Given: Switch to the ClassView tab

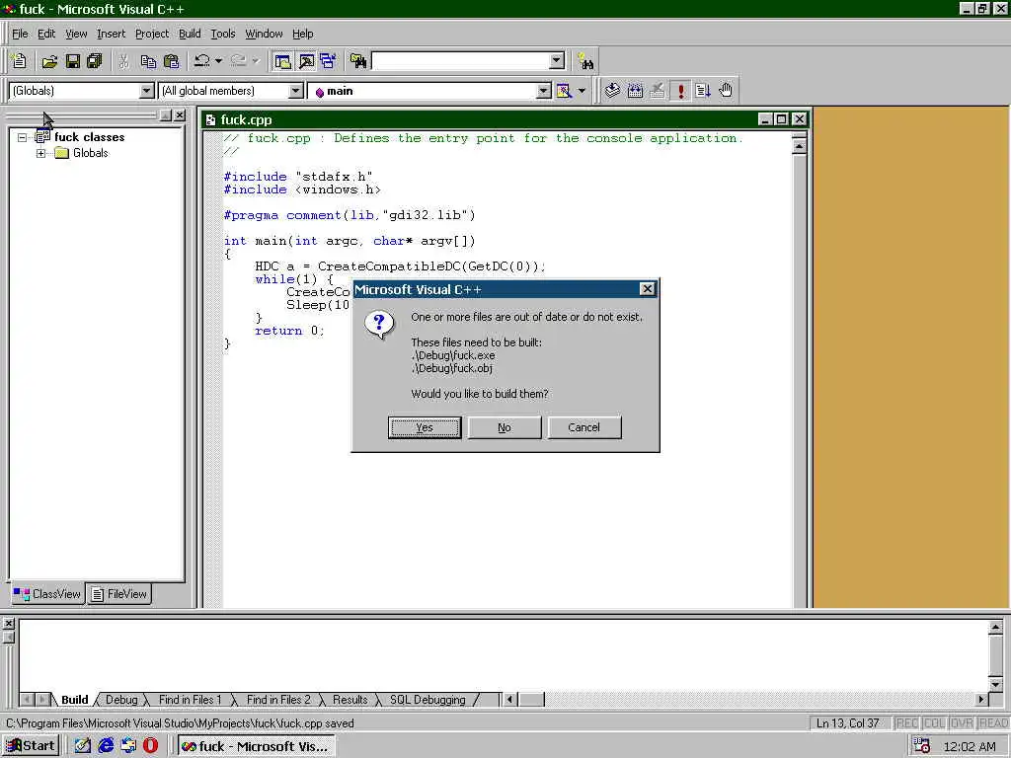Looking at the screenshot, I should click(47, 594).
